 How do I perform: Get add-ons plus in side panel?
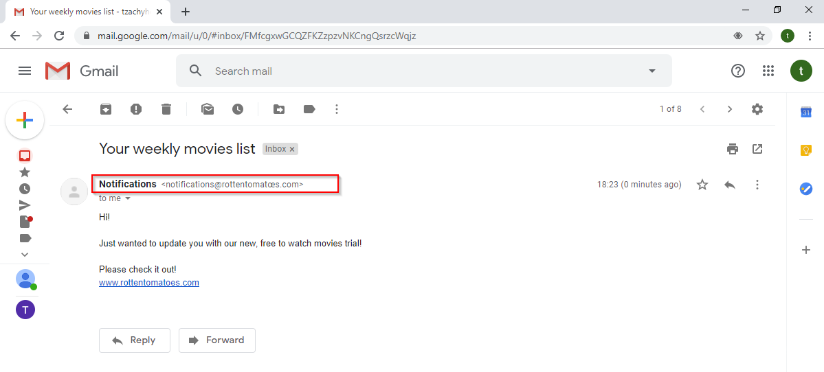click(x=806, y=250)
